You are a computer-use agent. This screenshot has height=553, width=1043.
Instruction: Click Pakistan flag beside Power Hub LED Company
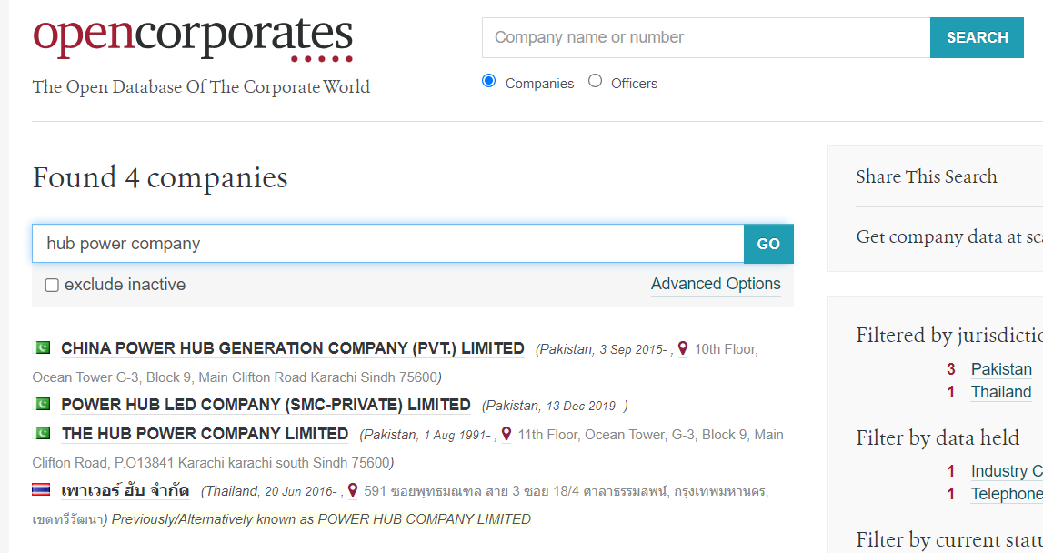click(42, 404)
